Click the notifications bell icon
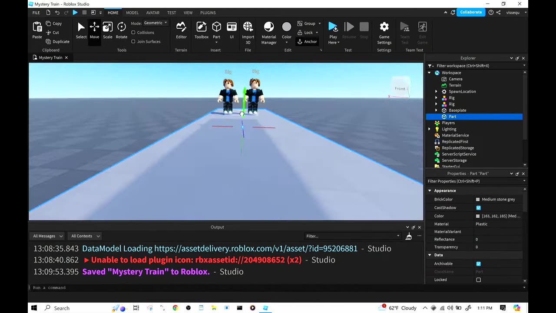The image size is (556, 313). pos(453,13)
